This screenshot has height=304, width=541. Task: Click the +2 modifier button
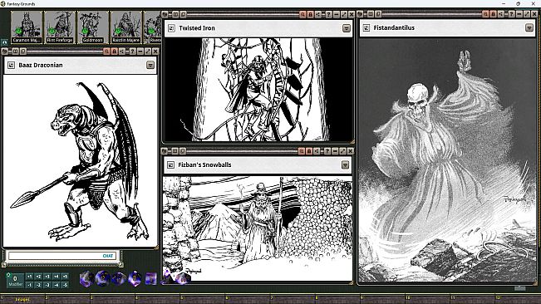[38, 277]
